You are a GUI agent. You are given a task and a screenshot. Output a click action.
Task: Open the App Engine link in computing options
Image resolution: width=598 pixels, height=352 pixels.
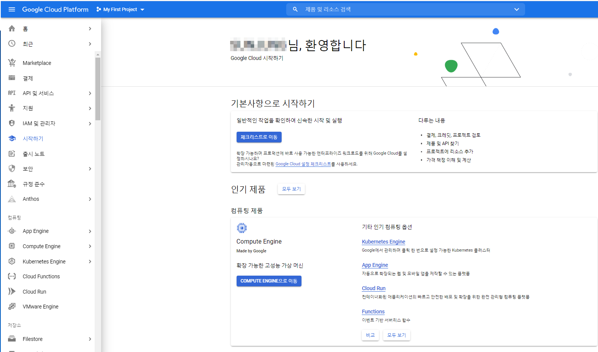[x=375, y=265]
